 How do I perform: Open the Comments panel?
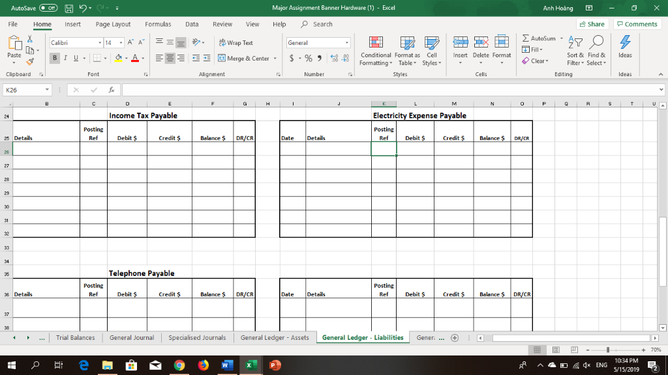637,23
